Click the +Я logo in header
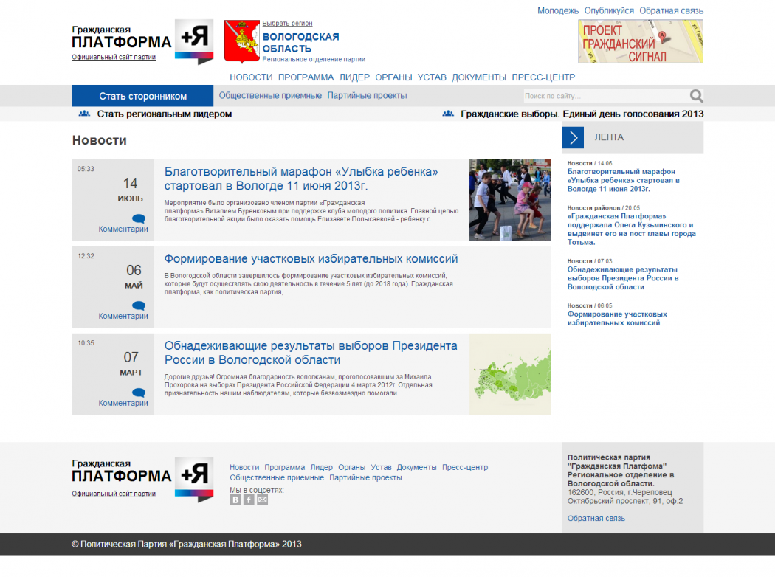775x577 pixels. click(194, 42)
